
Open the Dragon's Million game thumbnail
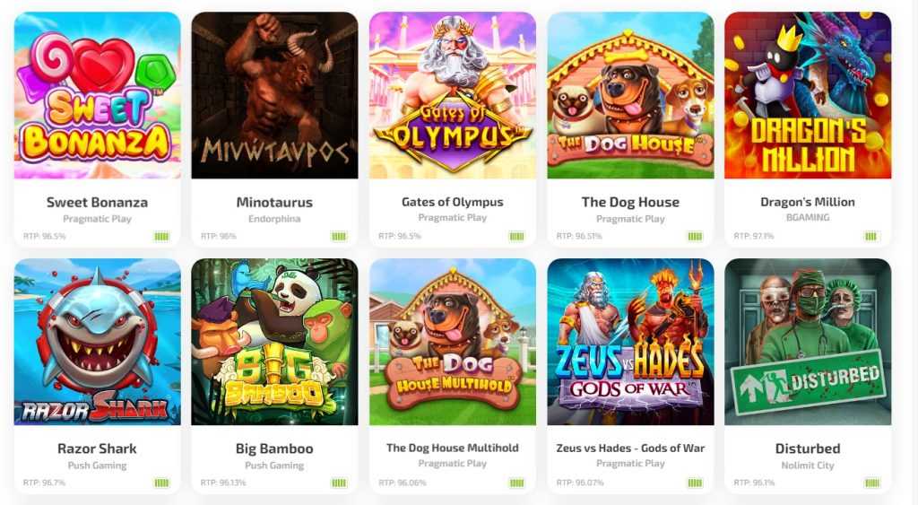point(808,95)
